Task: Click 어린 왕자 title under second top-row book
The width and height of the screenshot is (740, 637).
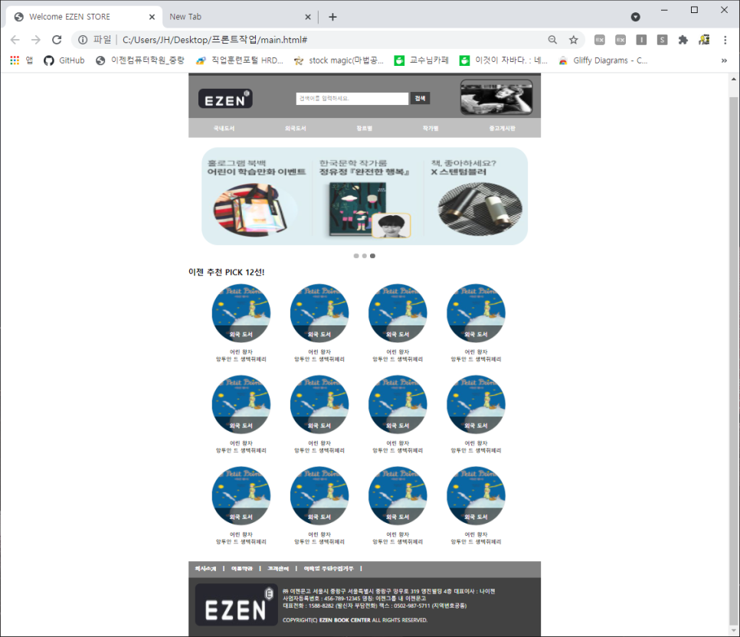Action: click(x=319, y=352)
